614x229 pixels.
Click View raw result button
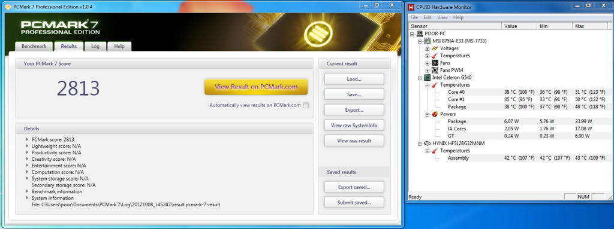click(x=354, y=141)
